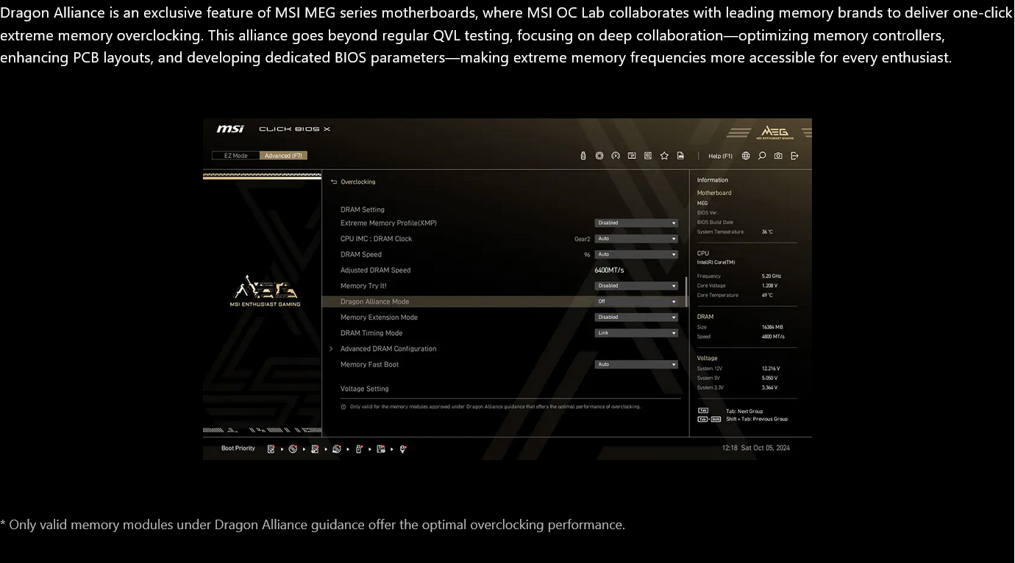Click the CPU chip icon in toolbar

click(599, 156)
